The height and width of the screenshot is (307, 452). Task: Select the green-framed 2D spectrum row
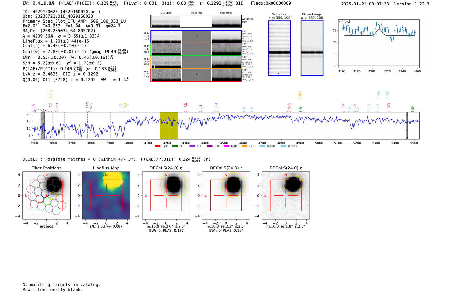click(x=196, y=49)
